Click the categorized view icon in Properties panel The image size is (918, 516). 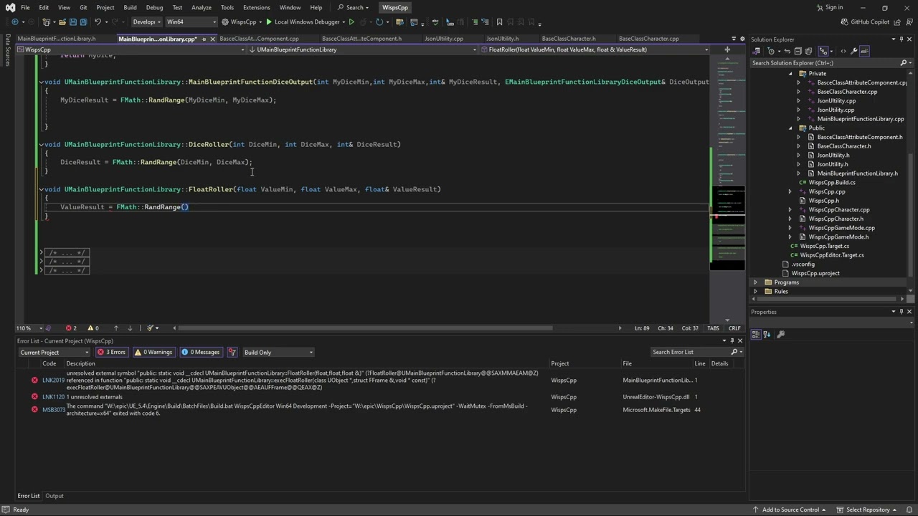pyautogui.click(x=756, y=334)
